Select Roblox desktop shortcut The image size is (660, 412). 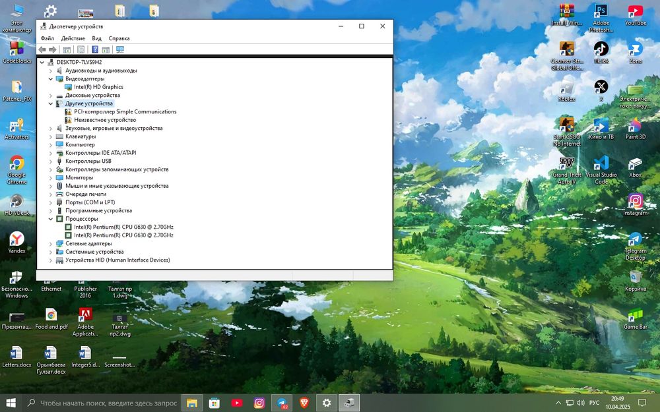click(x=566, y=91)
